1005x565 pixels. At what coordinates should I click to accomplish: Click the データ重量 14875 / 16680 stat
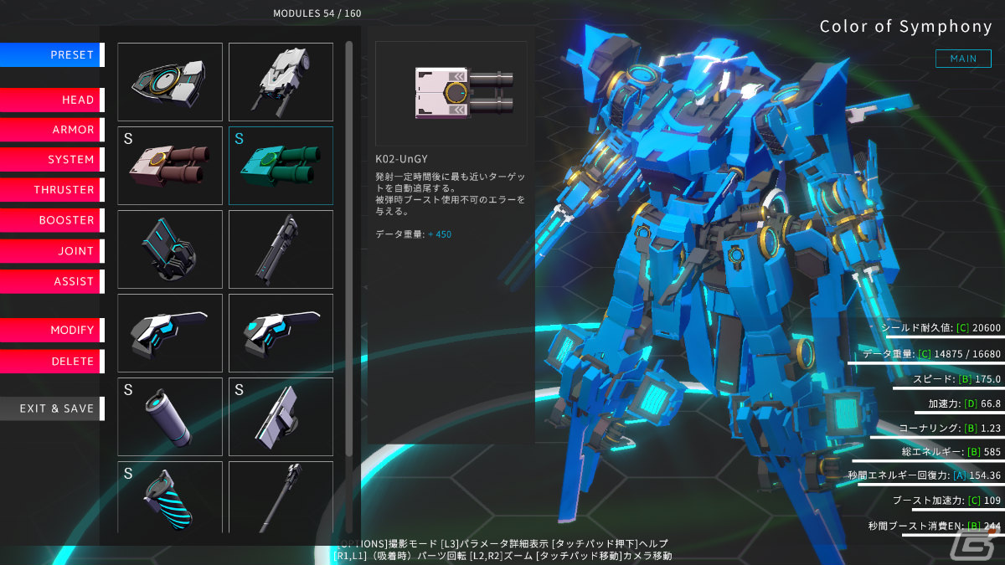932,354
